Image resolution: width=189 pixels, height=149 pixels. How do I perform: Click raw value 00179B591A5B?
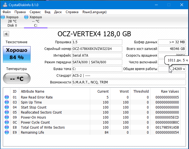pos(167,127)
